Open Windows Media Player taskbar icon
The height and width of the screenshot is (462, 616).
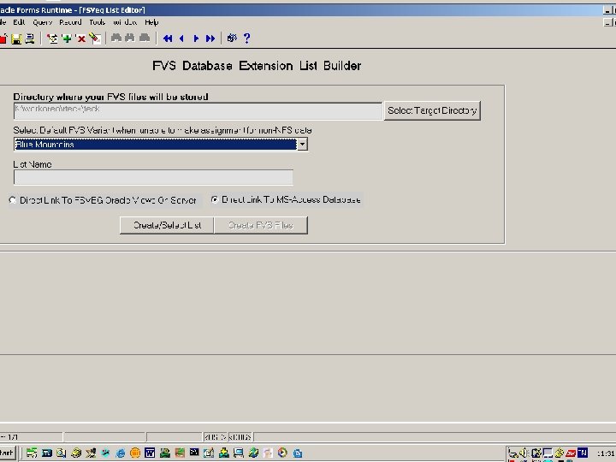coord(282,453)
